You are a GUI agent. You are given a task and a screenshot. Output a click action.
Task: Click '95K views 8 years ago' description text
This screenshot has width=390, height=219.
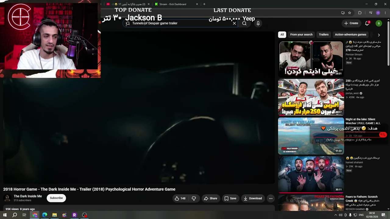(20, 209)
